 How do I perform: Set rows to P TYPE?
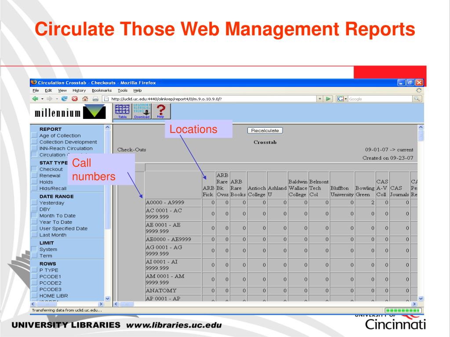coord(49,270)
